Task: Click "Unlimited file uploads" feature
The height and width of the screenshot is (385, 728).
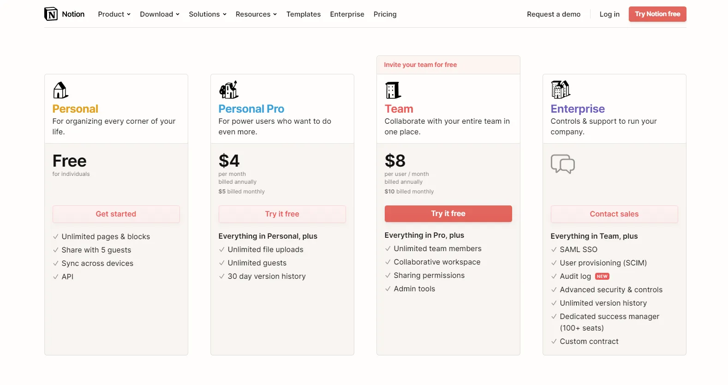Action: tap(266, 250)
